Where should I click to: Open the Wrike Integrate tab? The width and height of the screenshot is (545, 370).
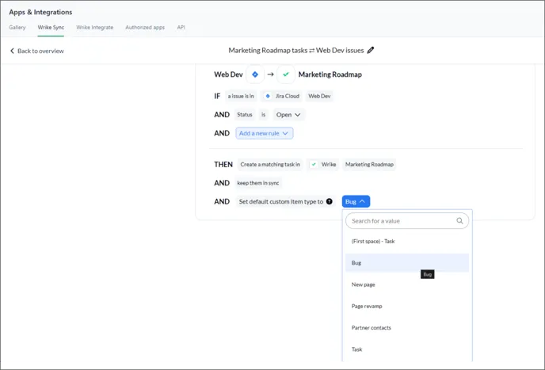pos(95,28)
